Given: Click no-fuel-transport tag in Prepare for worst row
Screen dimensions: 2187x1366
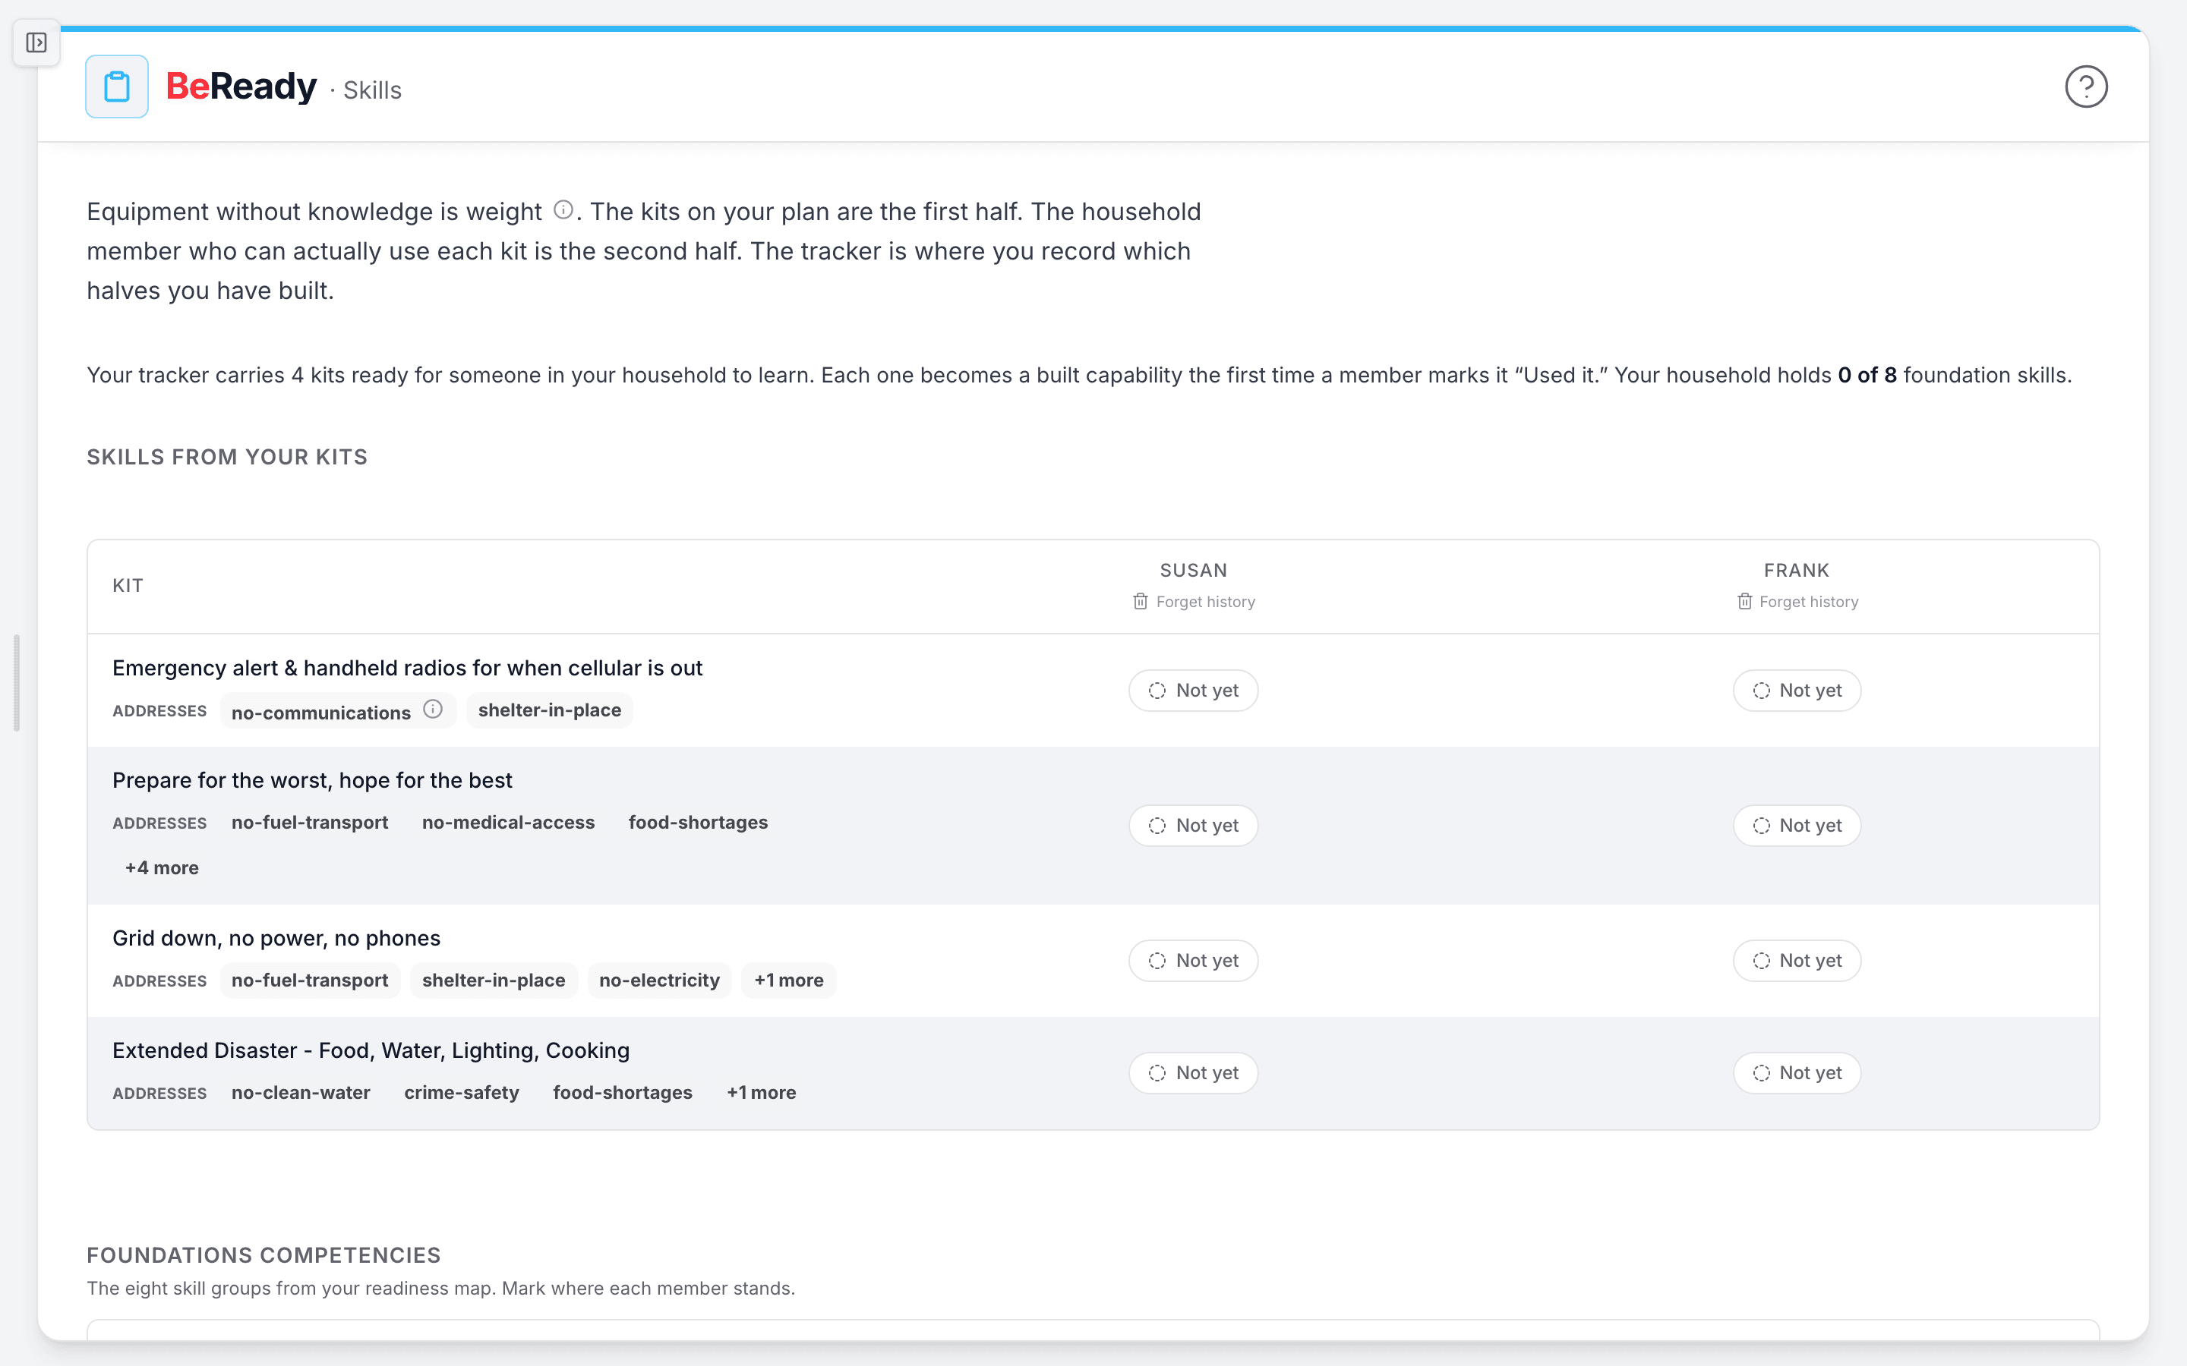Looking at the screenshot, I should [x=310, y=822].
